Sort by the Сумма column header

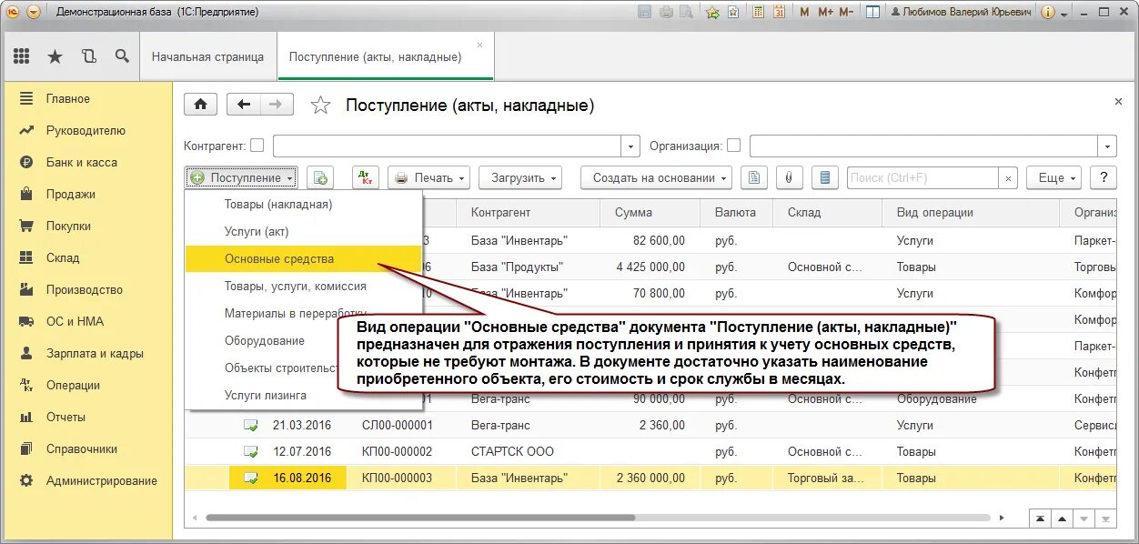click(x=650, y=212)
